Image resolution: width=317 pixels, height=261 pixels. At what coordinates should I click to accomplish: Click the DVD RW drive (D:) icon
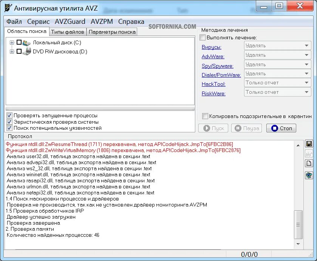(26, 51)
